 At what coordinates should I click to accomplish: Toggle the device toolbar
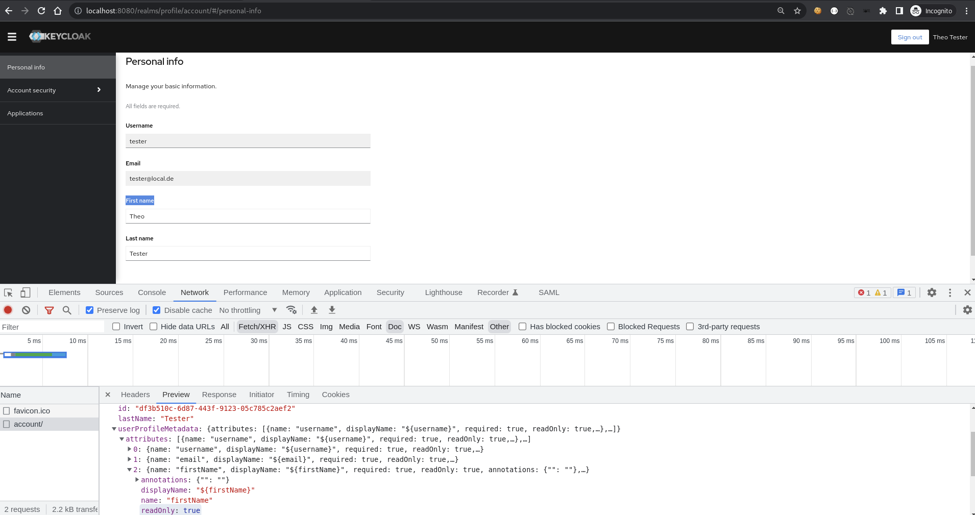click(x=25, y=292)
